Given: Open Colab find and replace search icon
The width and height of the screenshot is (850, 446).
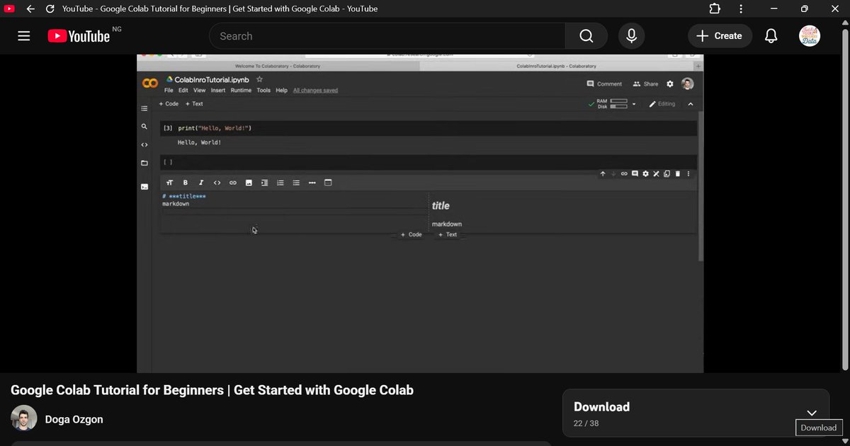Looking at the screenshot, I should 144,127.
